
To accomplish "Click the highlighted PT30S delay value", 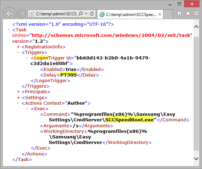I will (x=69, y=75).
